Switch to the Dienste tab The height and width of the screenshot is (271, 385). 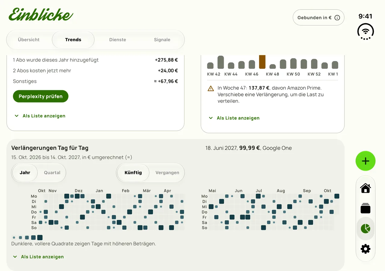click(118, 40)
